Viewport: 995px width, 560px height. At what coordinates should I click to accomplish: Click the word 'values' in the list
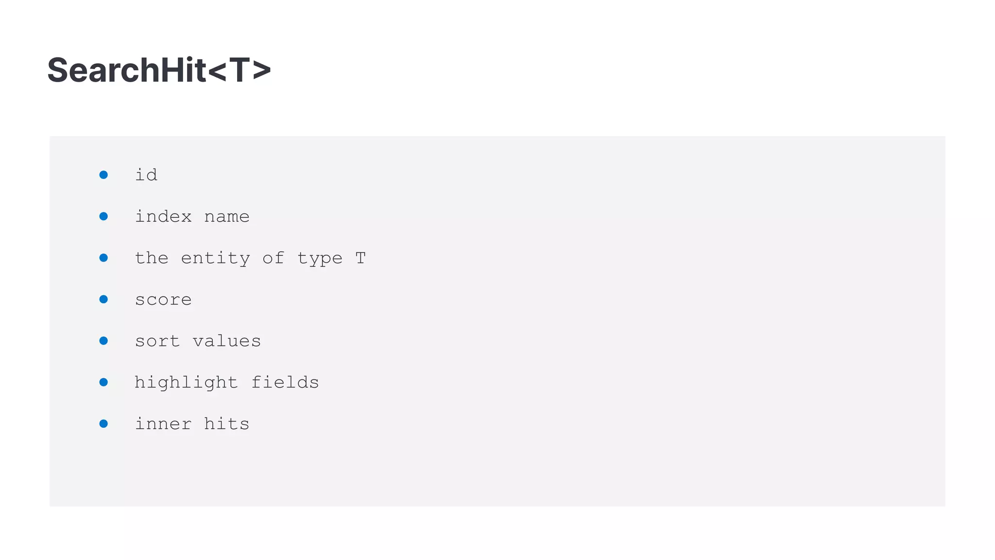pos(227,341)
